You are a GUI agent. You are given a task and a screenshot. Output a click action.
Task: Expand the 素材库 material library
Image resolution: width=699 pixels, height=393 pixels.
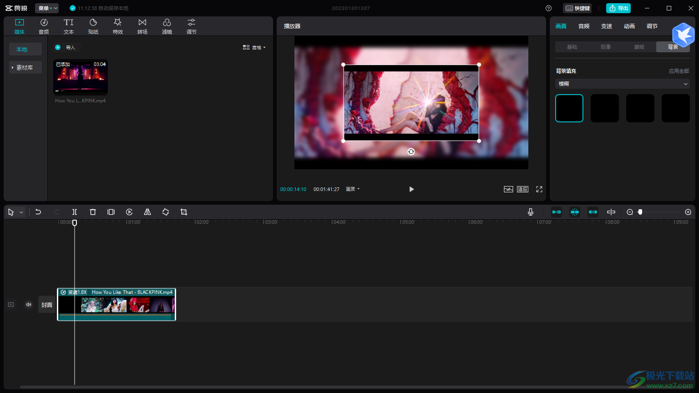pyautogui.click(x=25, y=67)
